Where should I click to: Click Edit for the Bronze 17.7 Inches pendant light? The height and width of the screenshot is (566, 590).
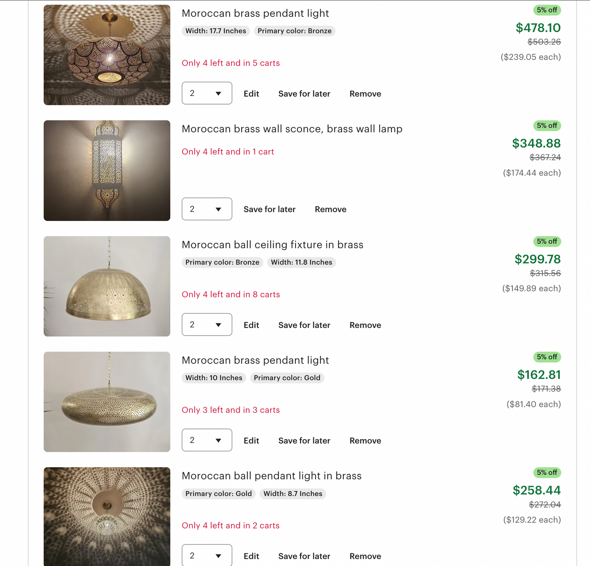[251, 94]
